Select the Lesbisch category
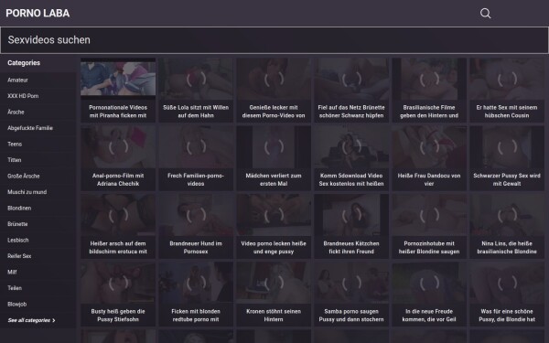This screenshot has width=549, height=343. point(18,240)
